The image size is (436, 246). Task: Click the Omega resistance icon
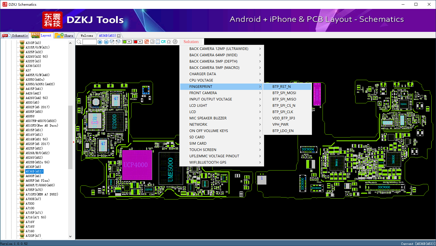click(x=169, y=42)
